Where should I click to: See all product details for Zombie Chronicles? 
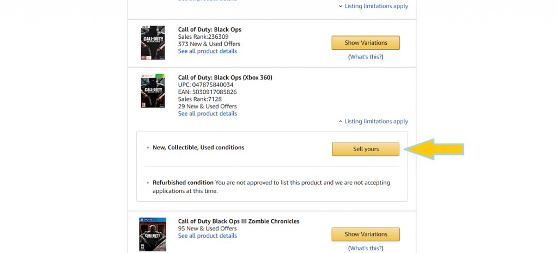click(208, 236)
